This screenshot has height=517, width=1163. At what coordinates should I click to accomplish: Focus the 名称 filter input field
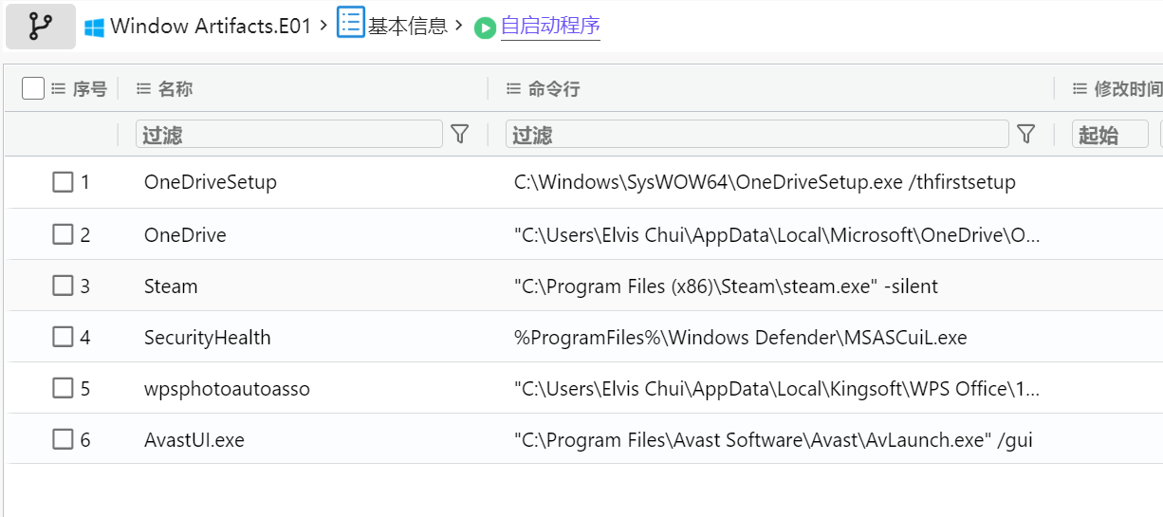[x=289, y=134]
